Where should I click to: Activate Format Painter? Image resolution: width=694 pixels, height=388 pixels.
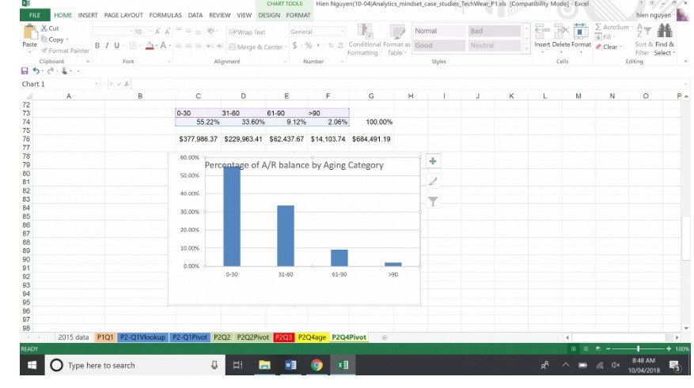point(65,51)
